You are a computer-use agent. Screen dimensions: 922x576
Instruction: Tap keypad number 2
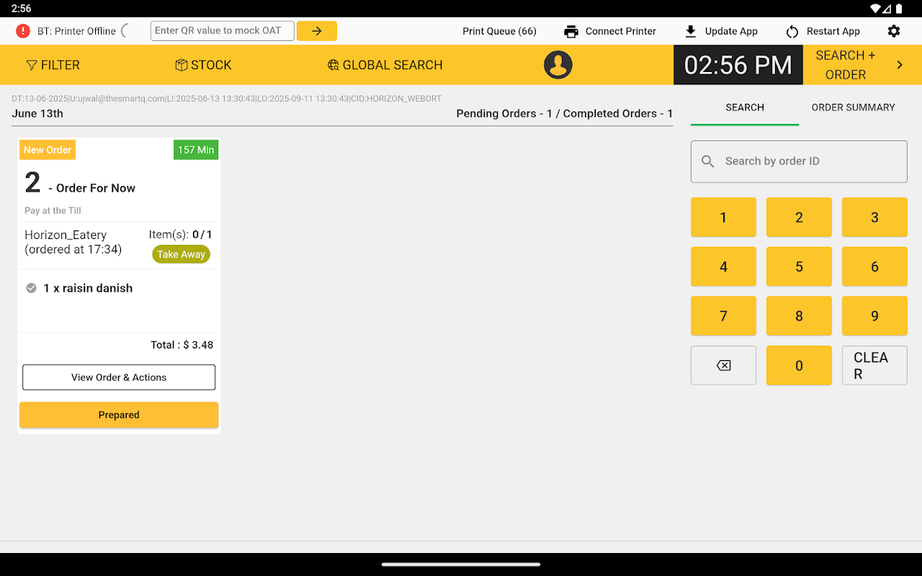click(799, 217)
